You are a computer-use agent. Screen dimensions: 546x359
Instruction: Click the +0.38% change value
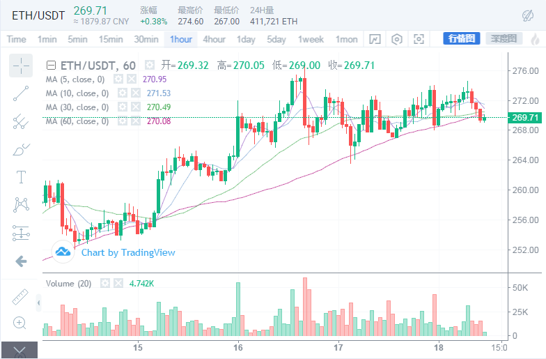coord(153,22)
